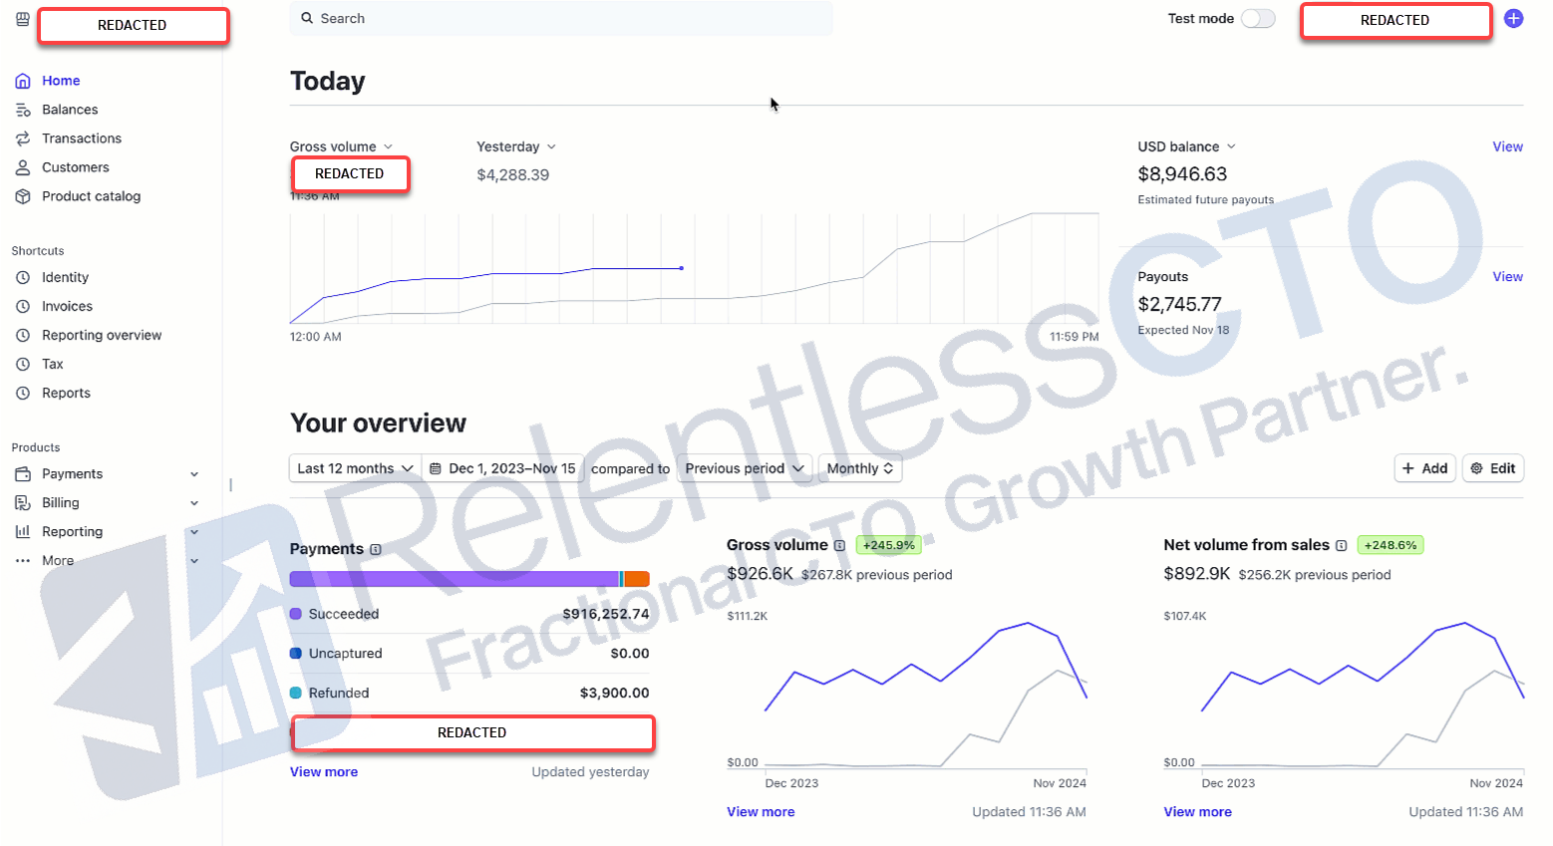This screenshot has height=846, width=1553.
Task: View more details under Gross volume chart
Action: (x=761, y=811)
